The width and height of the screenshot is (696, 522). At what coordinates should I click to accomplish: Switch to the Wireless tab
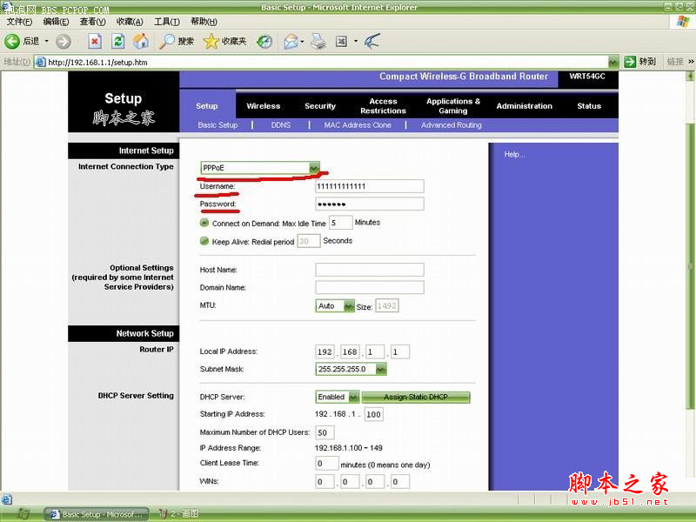(264, 106)
